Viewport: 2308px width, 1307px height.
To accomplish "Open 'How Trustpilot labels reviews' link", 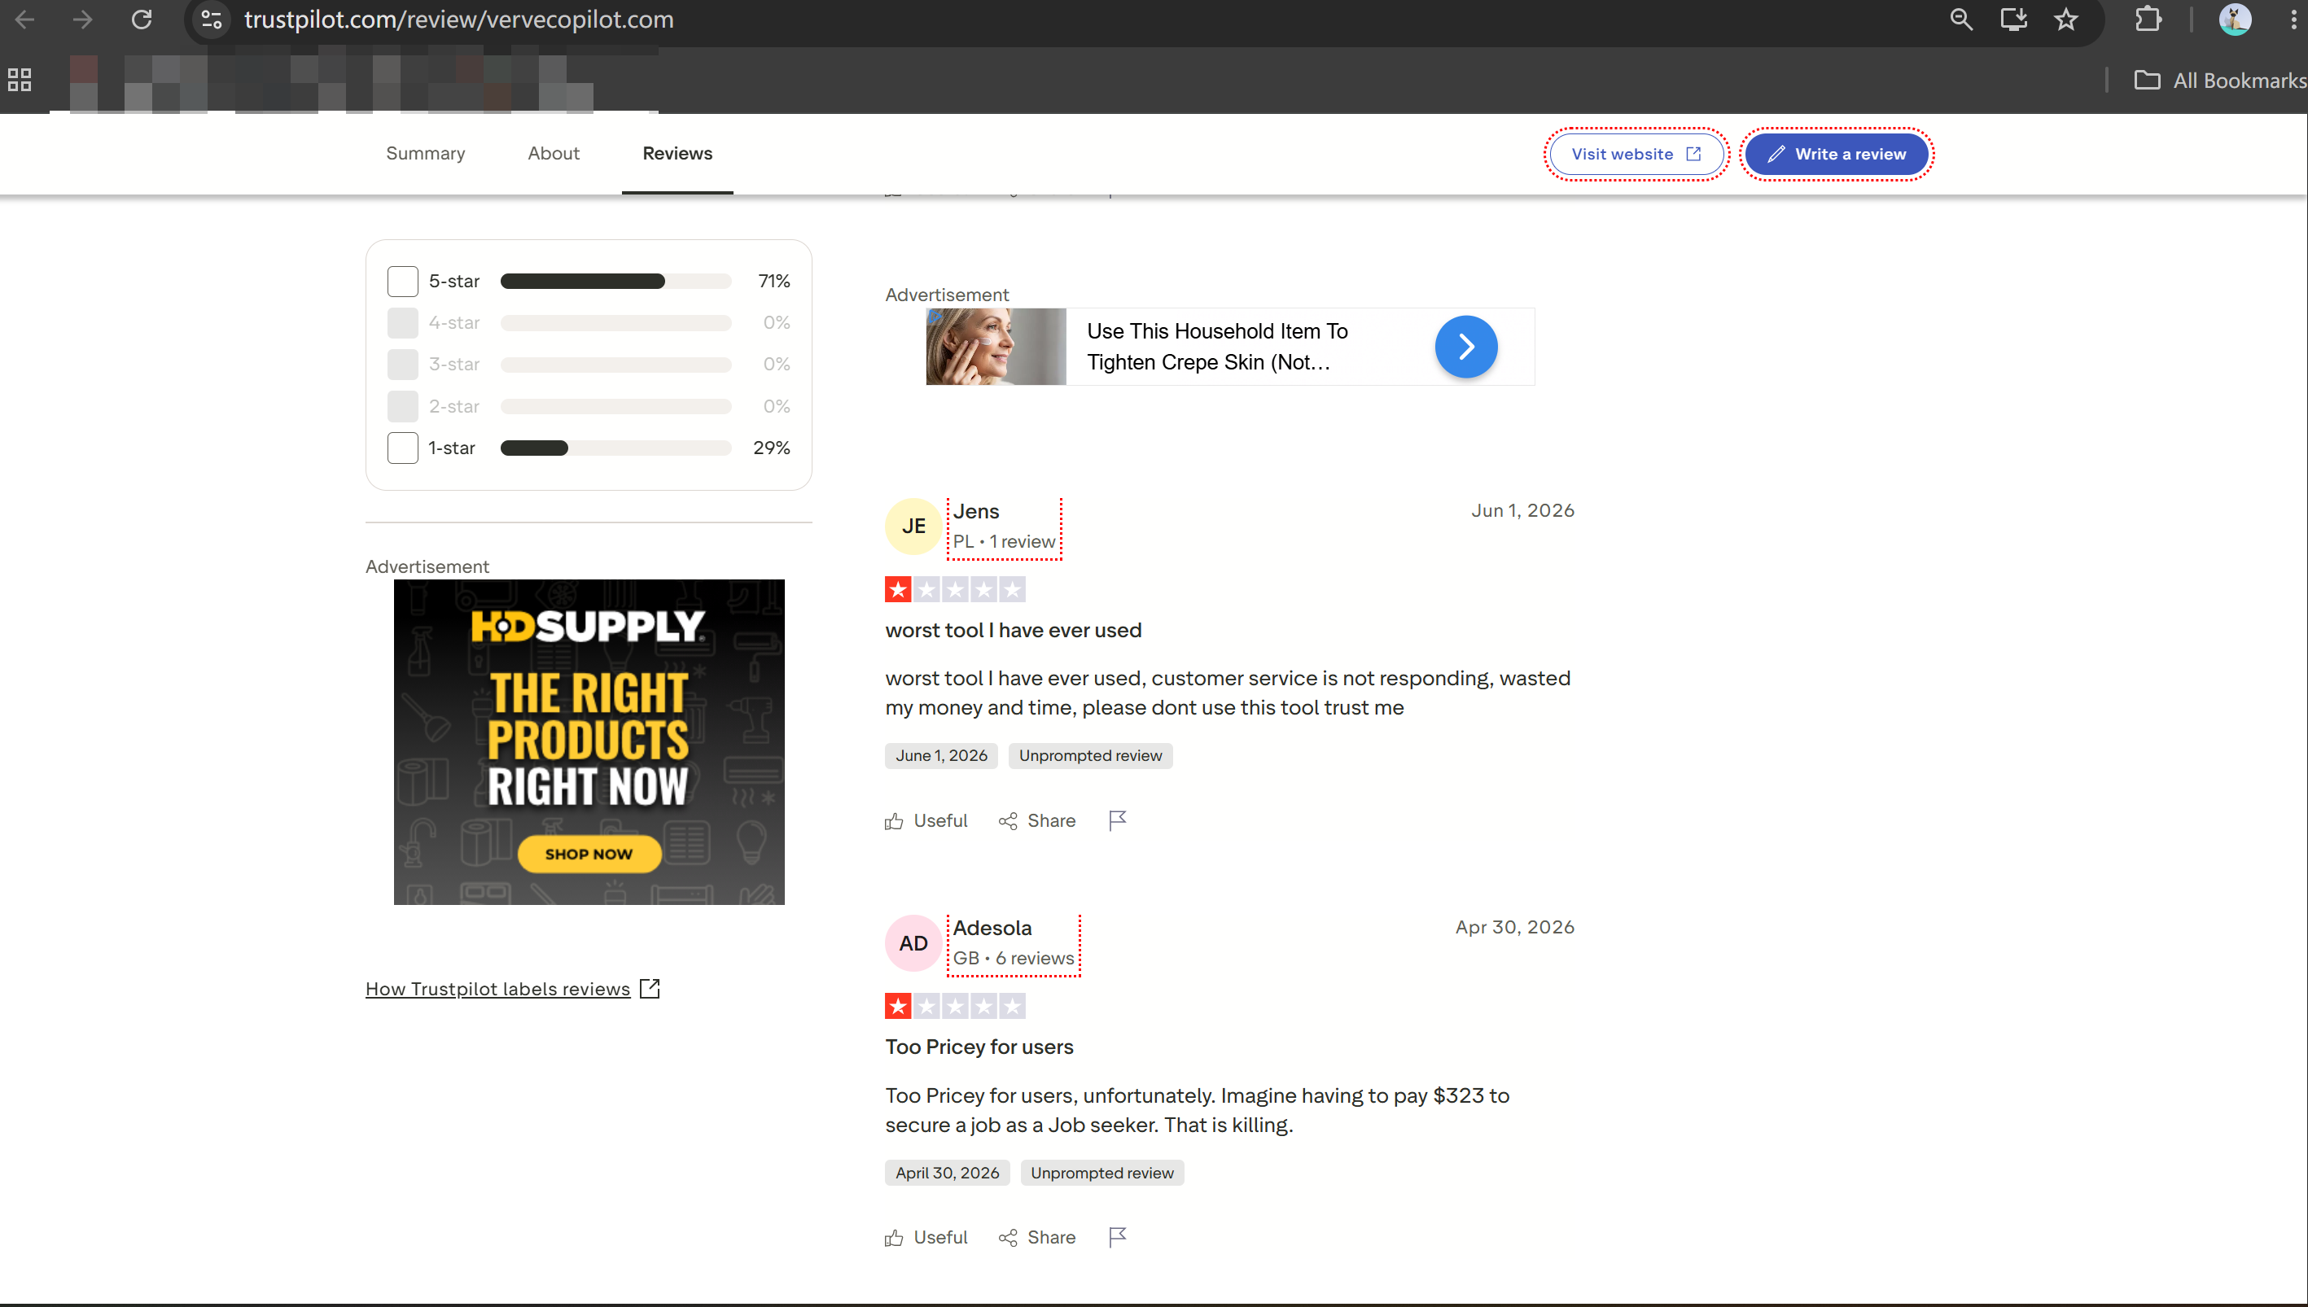I will pos(497,990).
